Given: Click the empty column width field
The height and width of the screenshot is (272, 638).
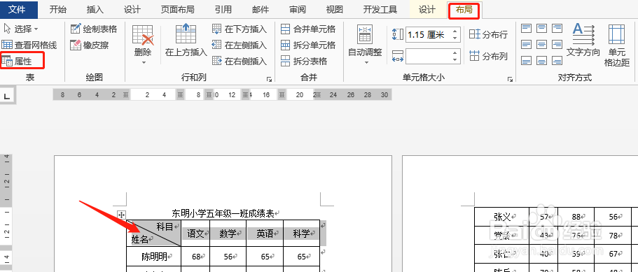Looking at the screenshot, I should [x=428, y=57].
